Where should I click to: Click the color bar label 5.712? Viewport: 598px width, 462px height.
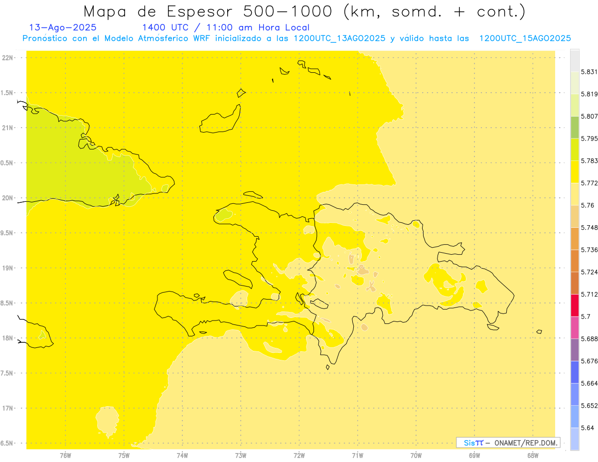(x=589, y=294)
